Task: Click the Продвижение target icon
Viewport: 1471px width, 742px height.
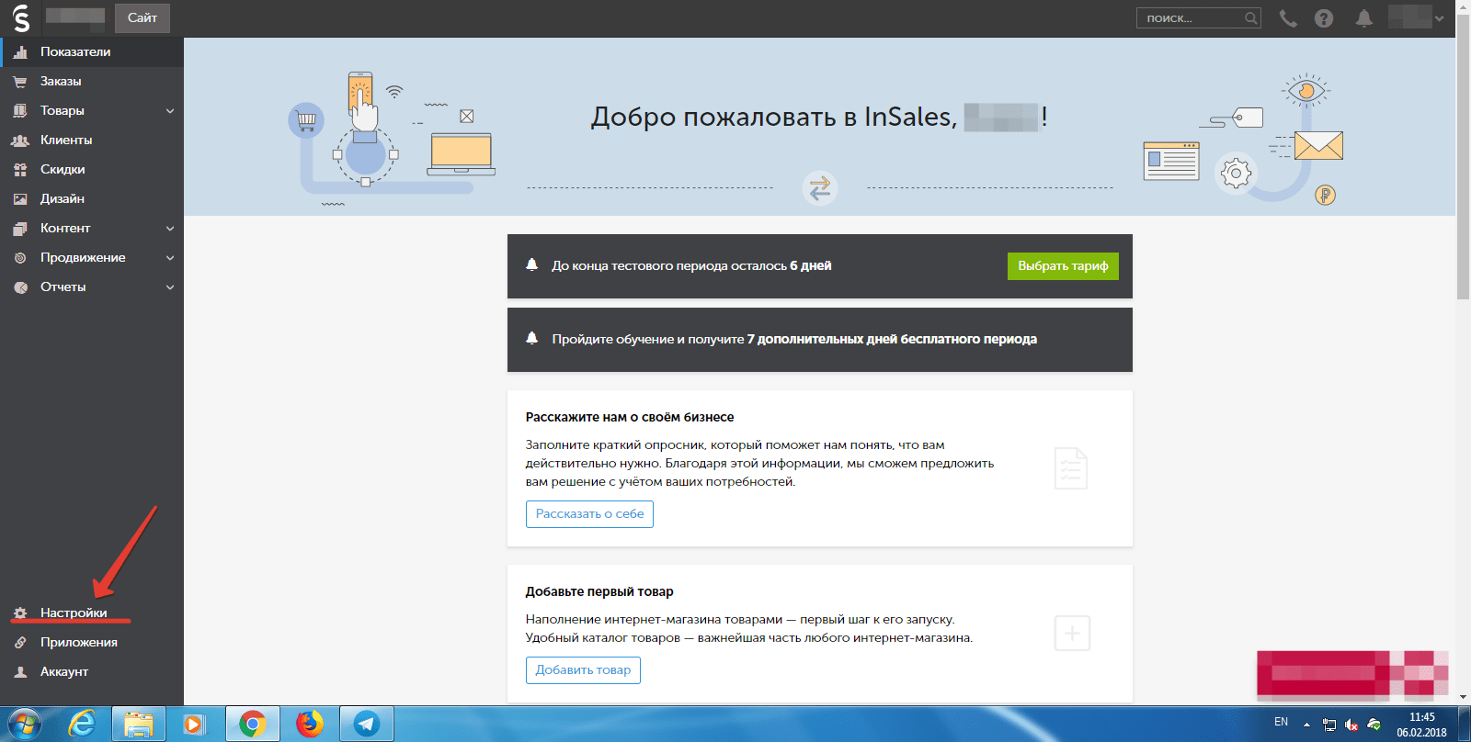Action: point(20,258)
